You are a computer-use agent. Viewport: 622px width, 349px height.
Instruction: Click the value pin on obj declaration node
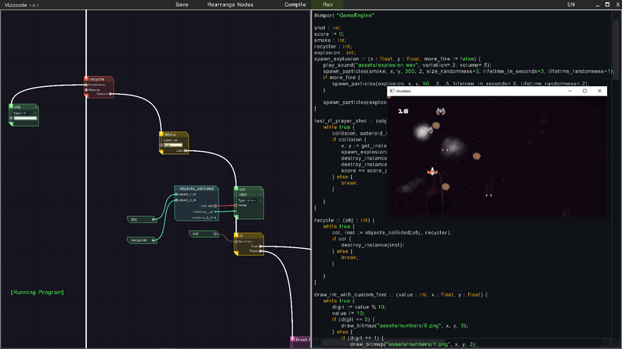point(12,118)
